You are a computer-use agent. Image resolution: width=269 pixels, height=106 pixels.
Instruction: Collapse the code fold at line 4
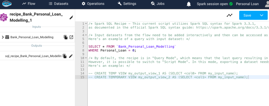pyautogui.click(x=86, y=35)
